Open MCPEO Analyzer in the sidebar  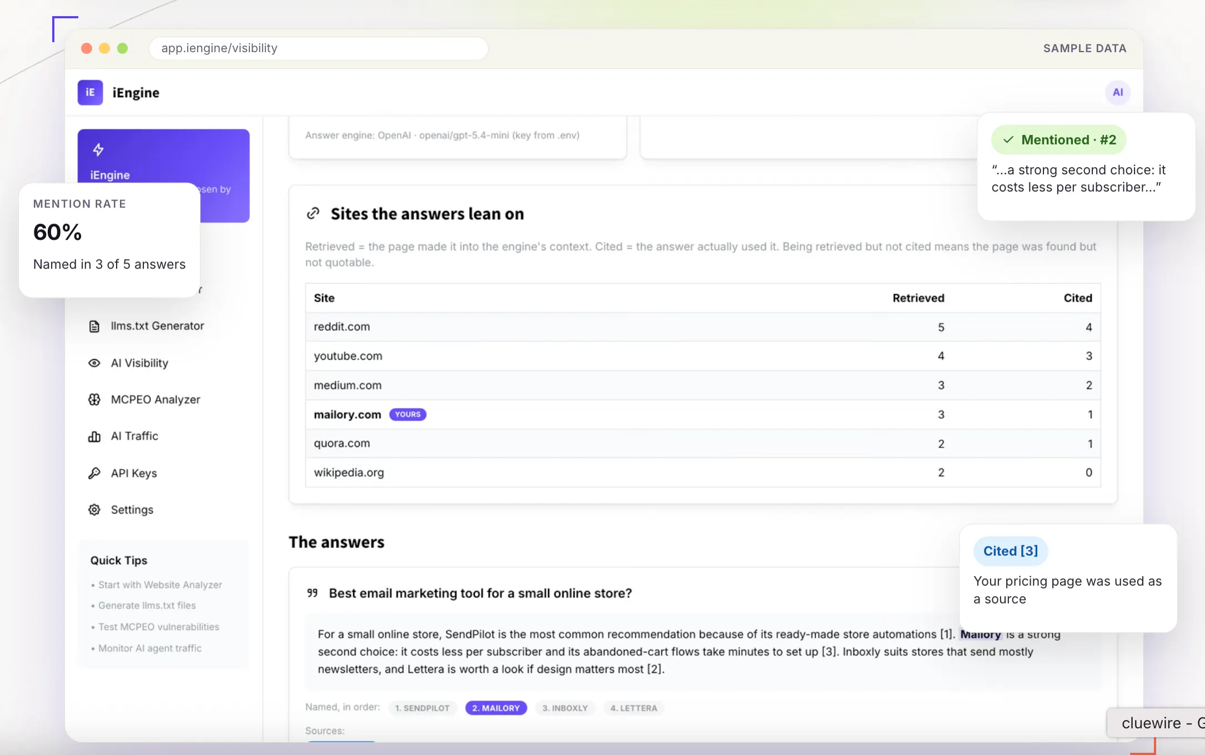click(x=155, y=400)
